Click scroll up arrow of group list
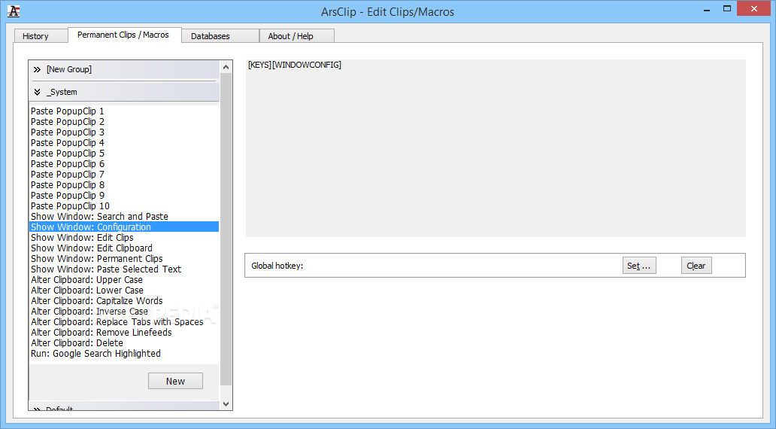776x429 pixels. pos(226,67)
